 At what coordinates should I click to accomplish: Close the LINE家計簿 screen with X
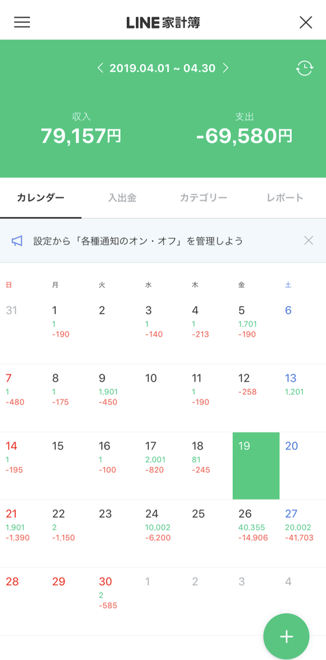(306, 22)
